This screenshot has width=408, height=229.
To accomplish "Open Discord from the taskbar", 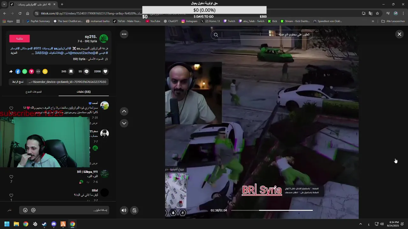I will (x=54, y=224).
